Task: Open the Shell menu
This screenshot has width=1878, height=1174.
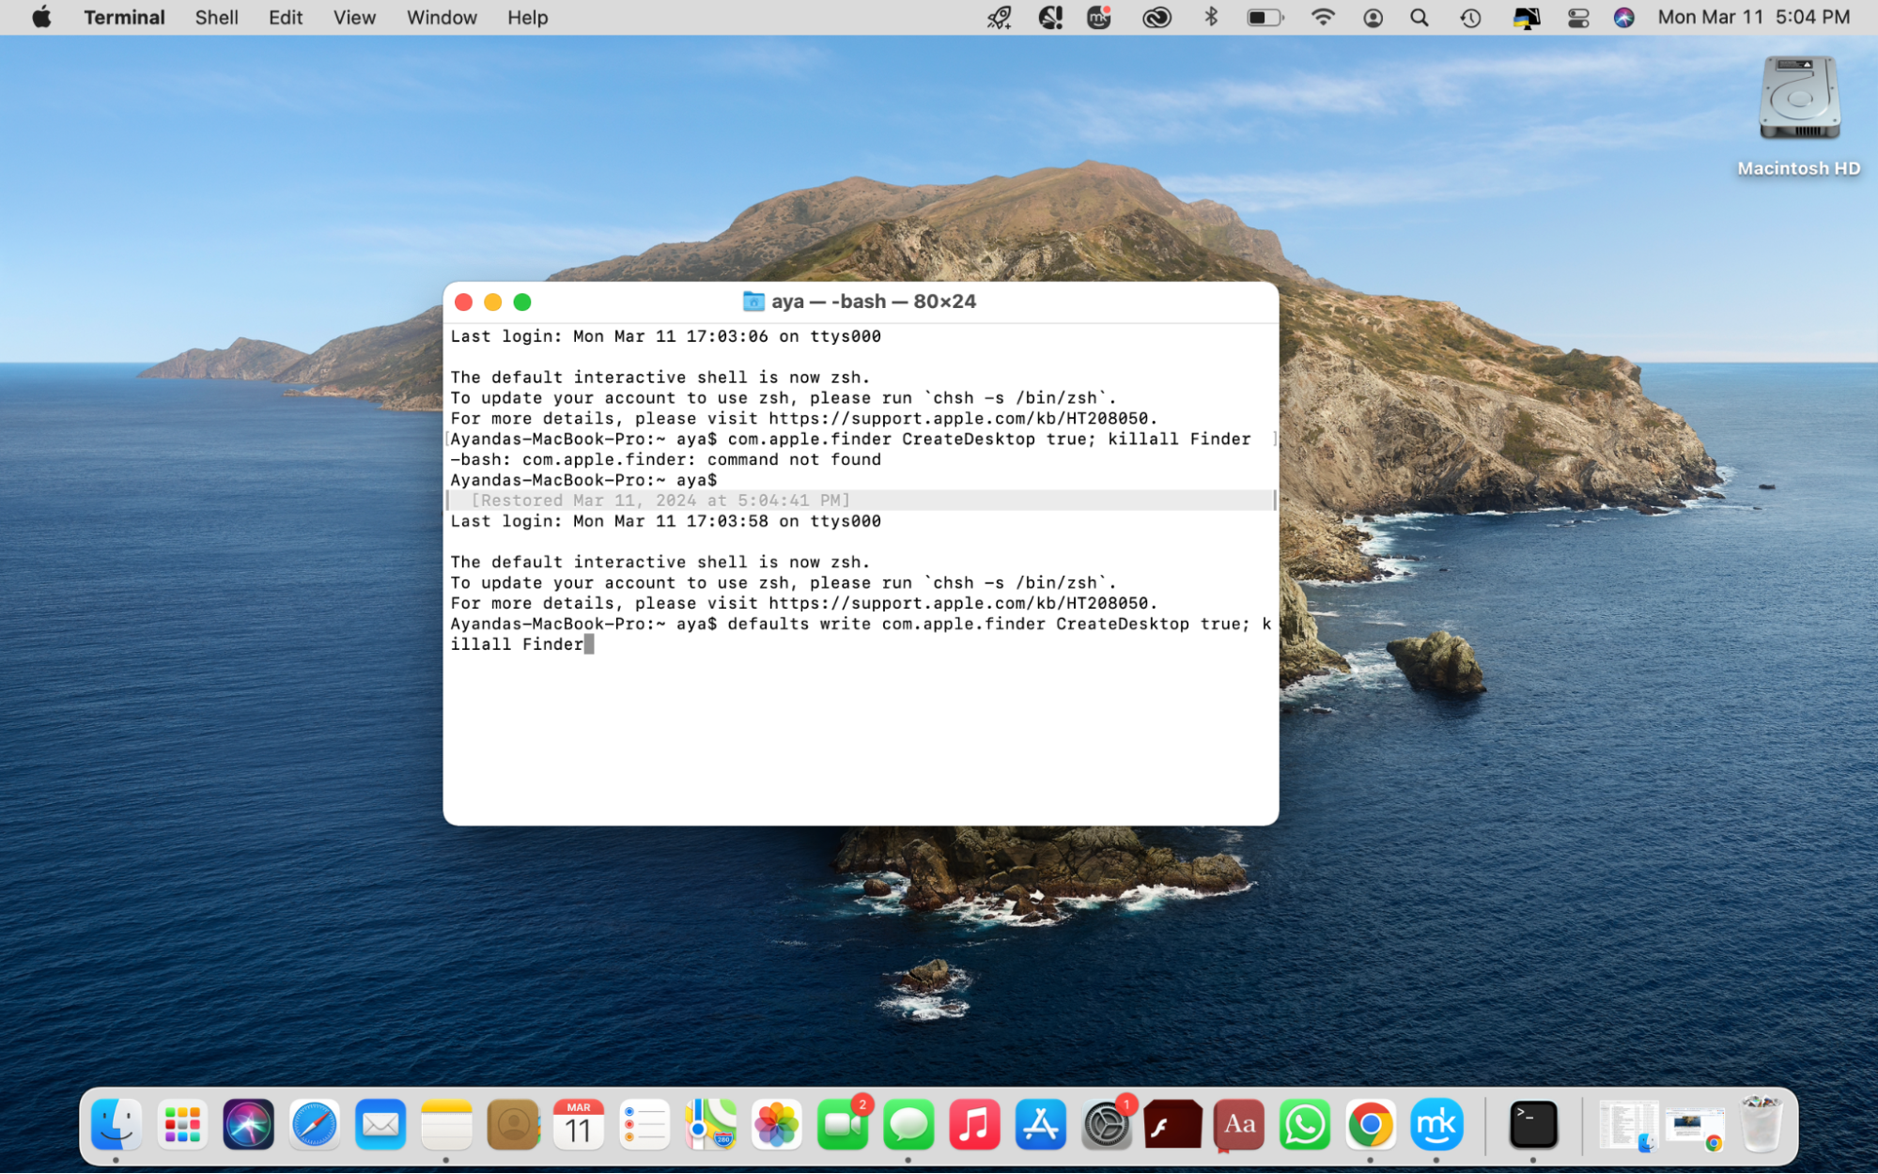Action: 216,17
